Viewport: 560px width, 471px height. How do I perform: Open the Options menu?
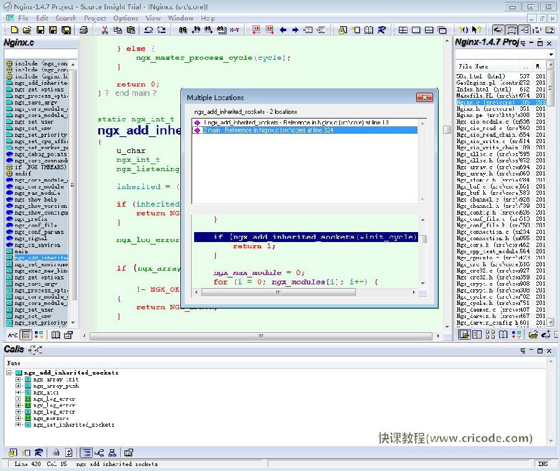[x=125, y=18]
